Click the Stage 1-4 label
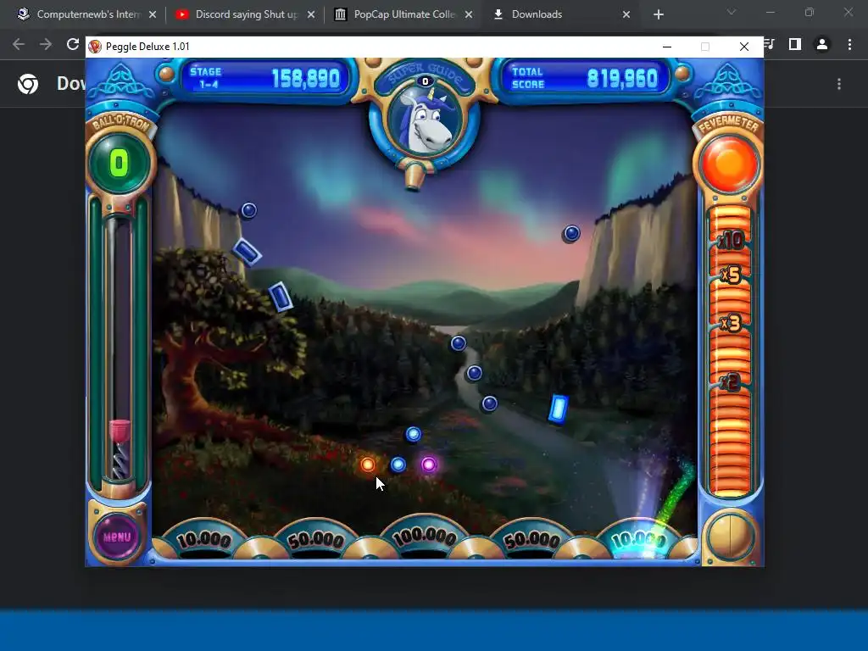The height and width of the screenshot is (651, 868). [205, 78]
